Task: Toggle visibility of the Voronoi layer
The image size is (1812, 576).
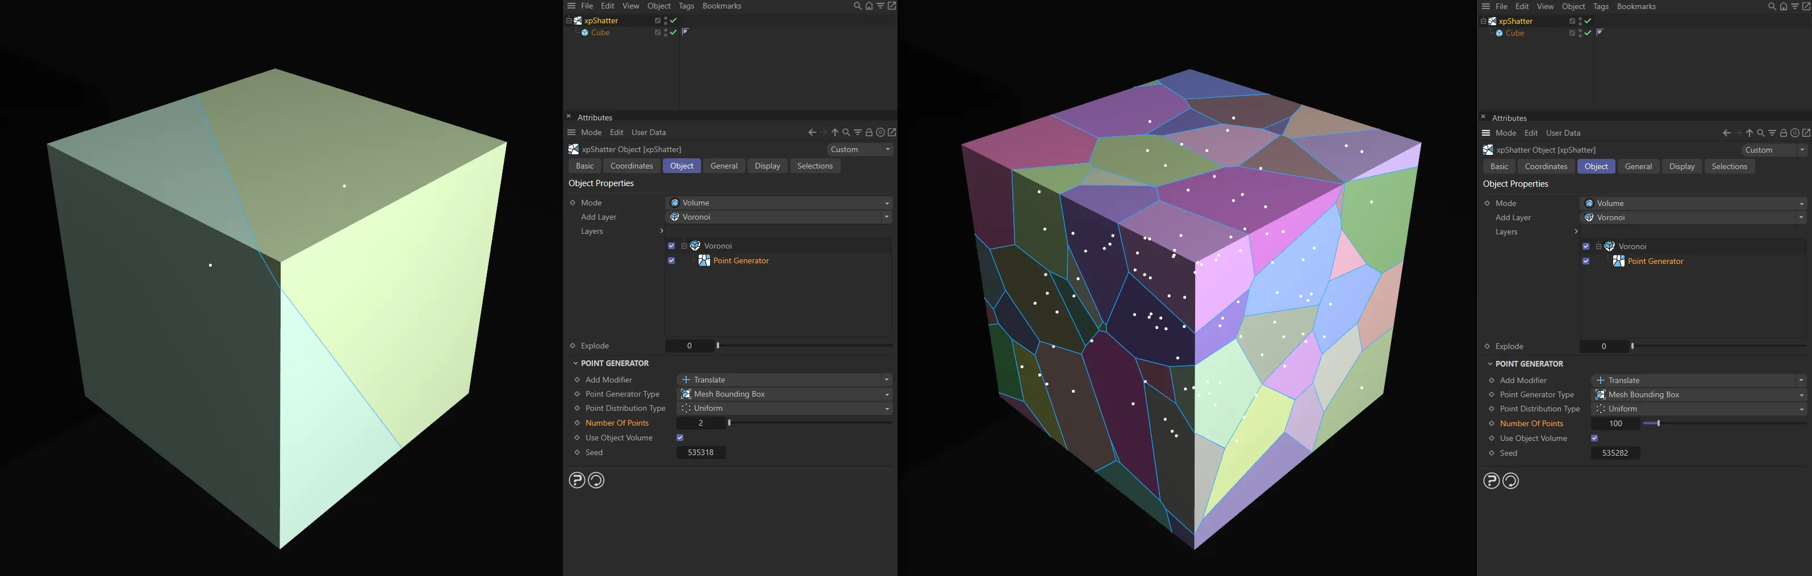Action: tap(671, 246)
